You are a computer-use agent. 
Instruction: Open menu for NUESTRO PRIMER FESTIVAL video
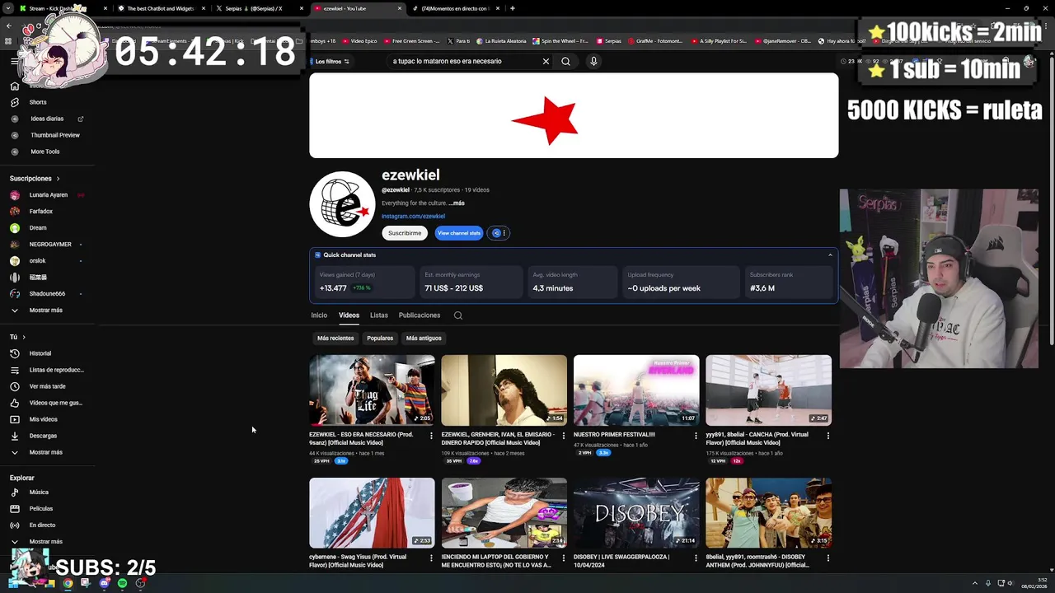696,436
